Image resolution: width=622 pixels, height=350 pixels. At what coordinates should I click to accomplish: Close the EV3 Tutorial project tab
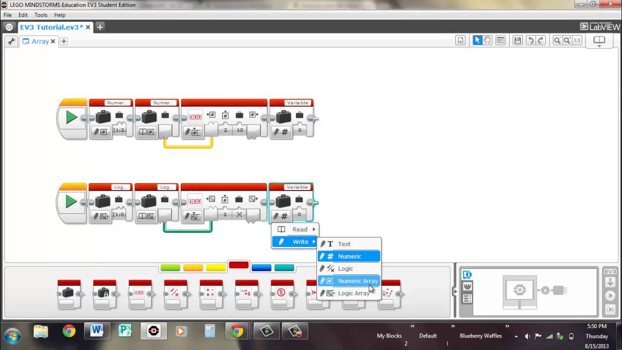[x=88, y=27]
